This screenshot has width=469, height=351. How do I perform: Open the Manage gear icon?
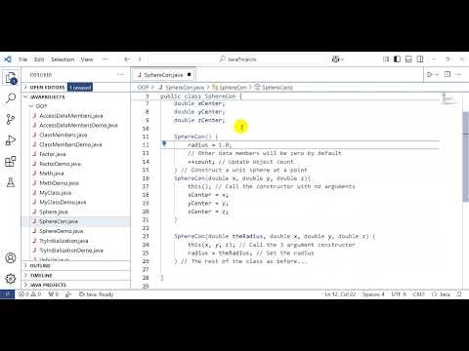[x=11, y=279]
